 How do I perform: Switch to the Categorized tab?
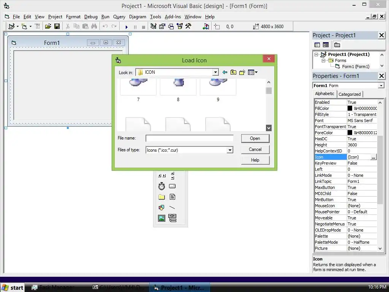click(x=349, y=94)
